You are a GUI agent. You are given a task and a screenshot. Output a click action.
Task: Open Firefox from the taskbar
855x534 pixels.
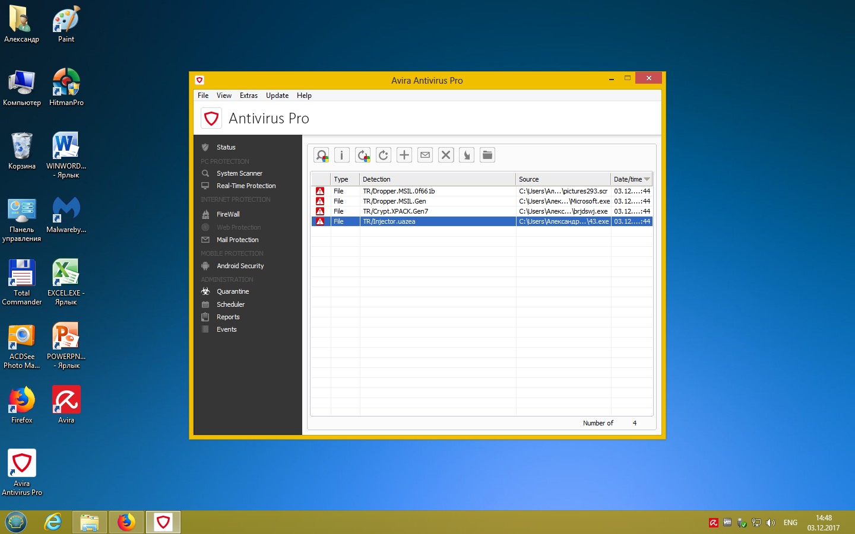pyautogui.click(x=126, y=522)
